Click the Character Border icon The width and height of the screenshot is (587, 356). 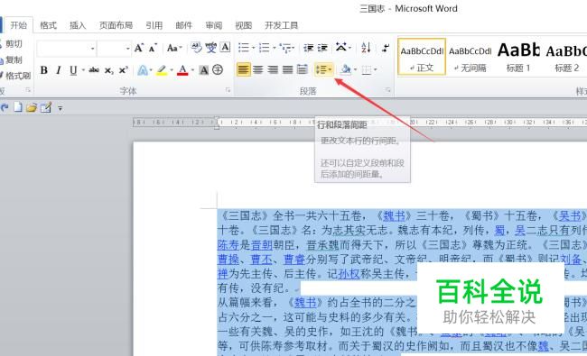[225, 47]
